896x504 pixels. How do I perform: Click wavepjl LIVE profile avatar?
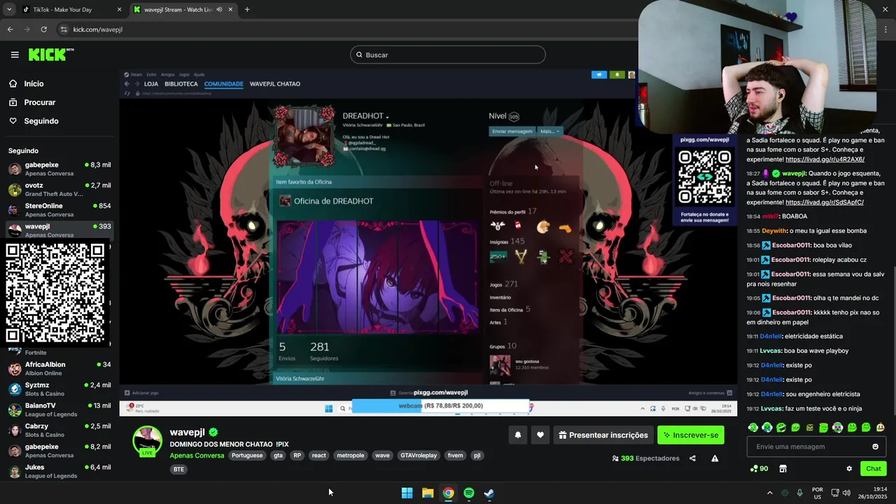[147, 441]
